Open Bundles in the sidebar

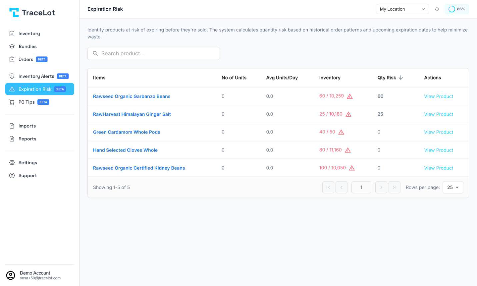point(40,46)
